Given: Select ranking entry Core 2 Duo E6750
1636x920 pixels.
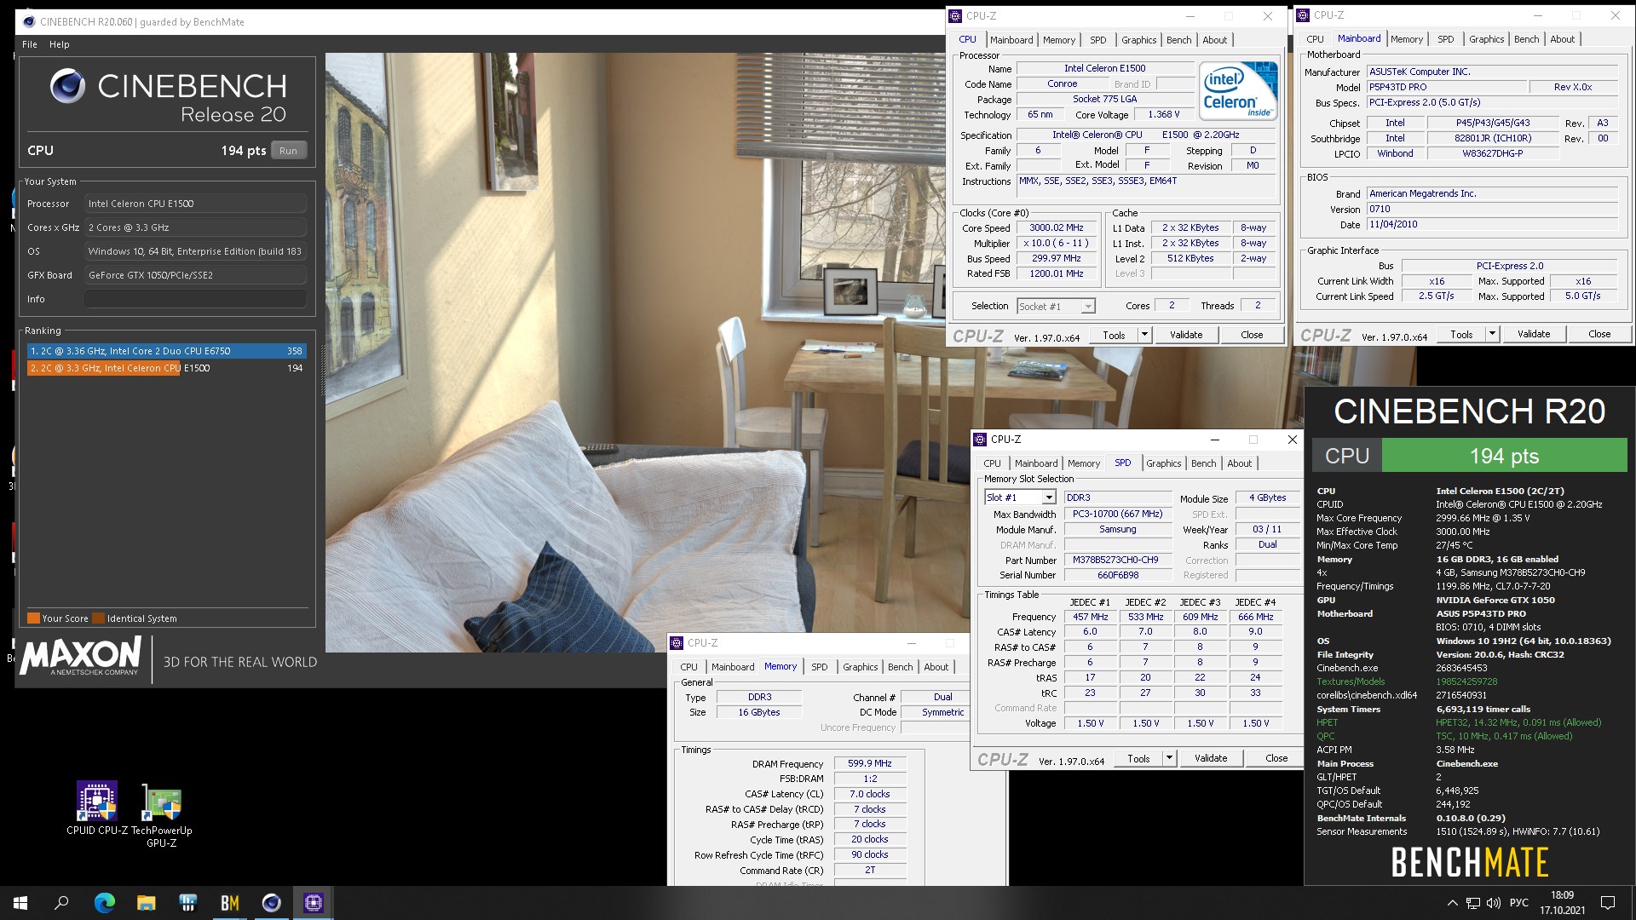Looking at the screenshot, I should point(166,351).
